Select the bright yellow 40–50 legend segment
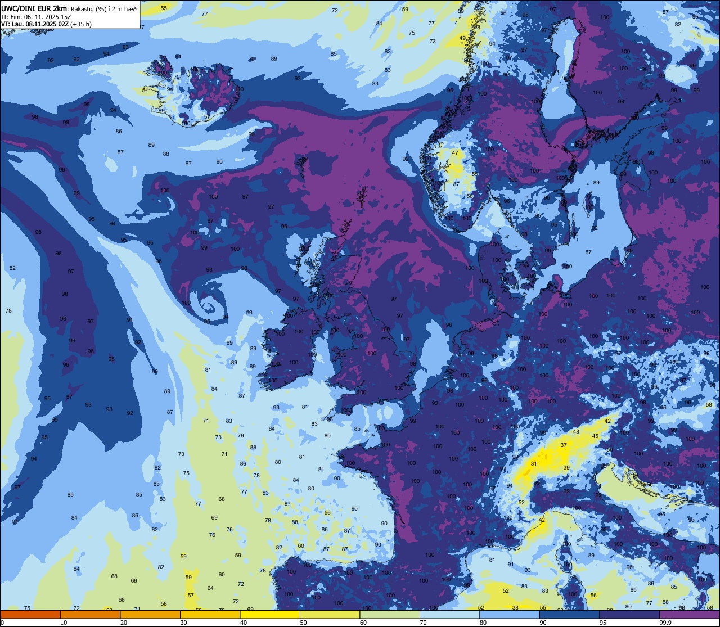This screenshot has width=720, height=627. 270,615
